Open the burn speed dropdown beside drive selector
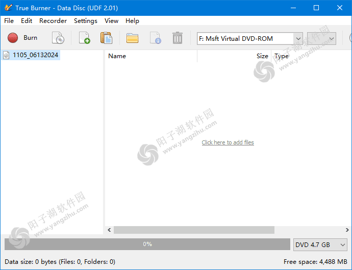Viewport: 352px width, 270px height. (x=321, y=39)
